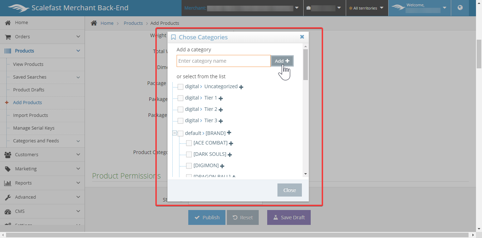The width and height of the screenshot is (482, 238).
Task: Click the plus icon beside Tier 1
Action: tap(220, 98)
